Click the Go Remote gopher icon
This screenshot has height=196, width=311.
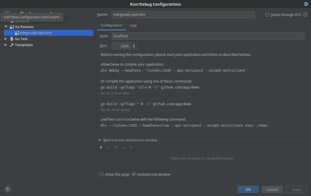tap(12, 27)
